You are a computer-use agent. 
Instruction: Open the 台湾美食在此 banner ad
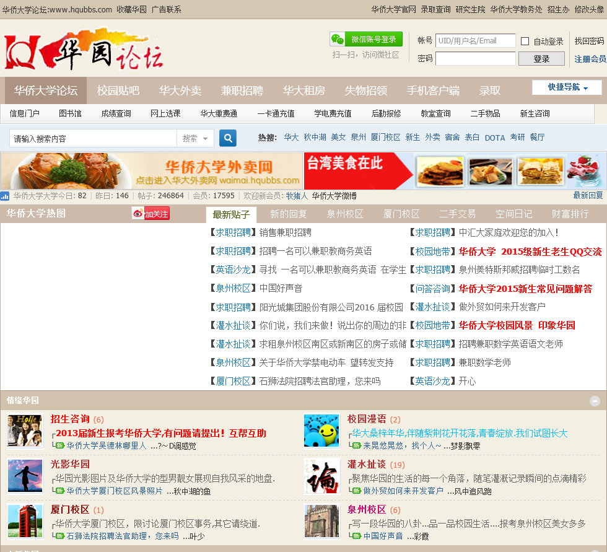pos(455,171)
